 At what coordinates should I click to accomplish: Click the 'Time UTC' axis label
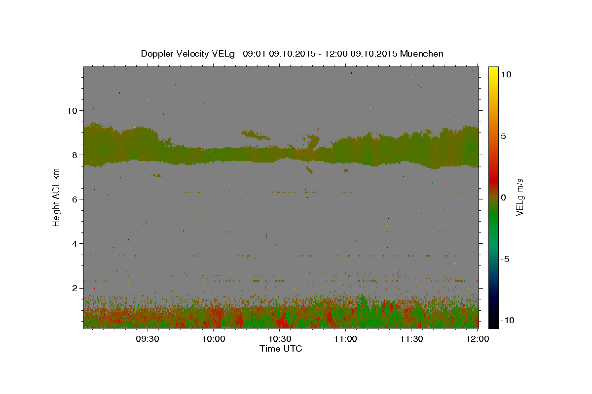281,349
